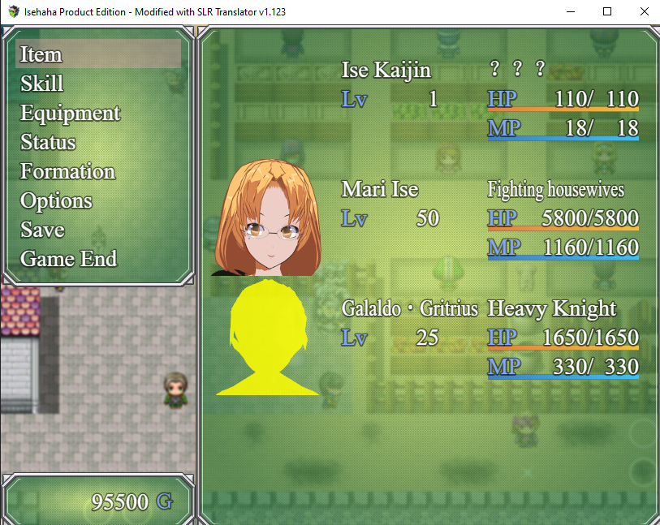Choose Equipment from the command list
660x525 pixels.
71,113
